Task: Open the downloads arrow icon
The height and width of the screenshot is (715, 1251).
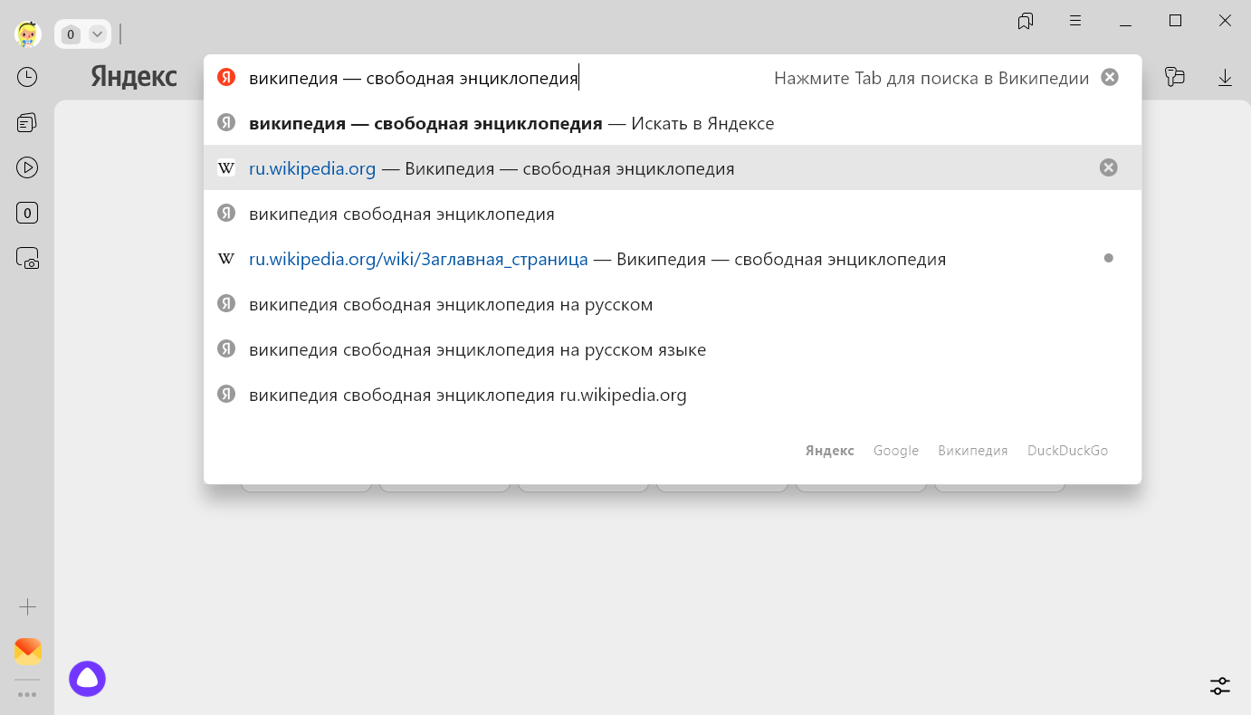Action: pyautogui.click(x=1225, y=78)
